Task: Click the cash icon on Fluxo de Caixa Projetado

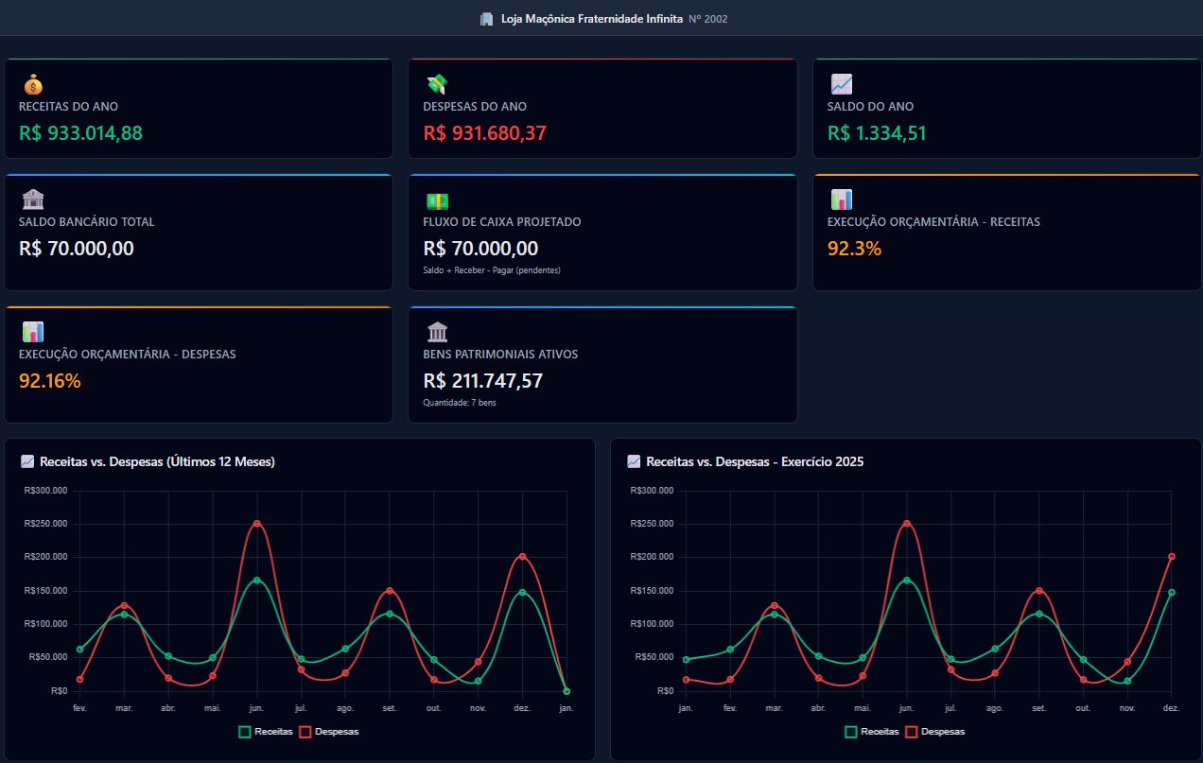Action: [x=437, y=199]
